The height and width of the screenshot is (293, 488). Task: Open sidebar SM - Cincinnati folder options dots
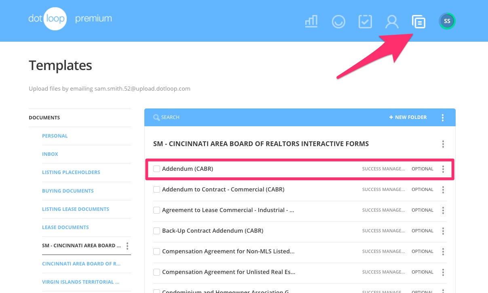tap(127, 246)
